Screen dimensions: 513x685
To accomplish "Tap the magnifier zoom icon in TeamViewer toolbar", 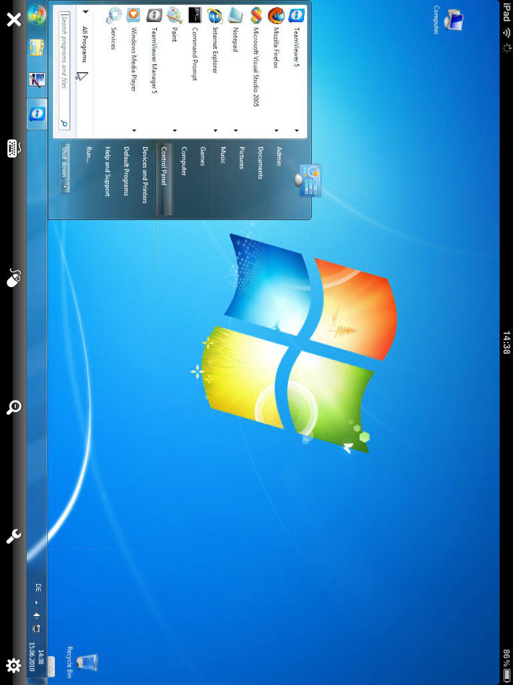I will coord(13,407).
